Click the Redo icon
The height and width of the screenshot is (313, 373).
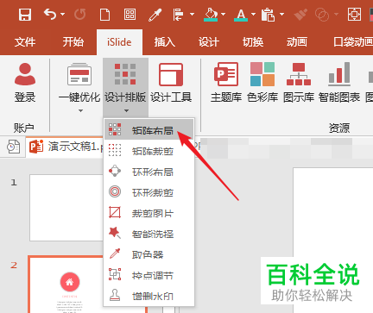pos(79,14)
